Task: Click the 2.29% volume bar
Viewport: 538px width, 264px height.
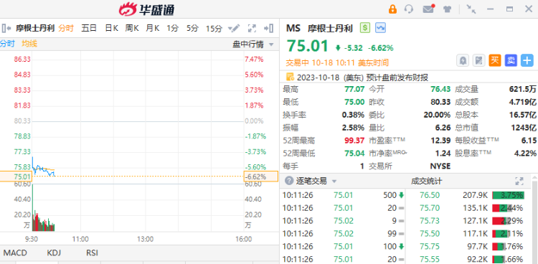Action: [508, 220]
